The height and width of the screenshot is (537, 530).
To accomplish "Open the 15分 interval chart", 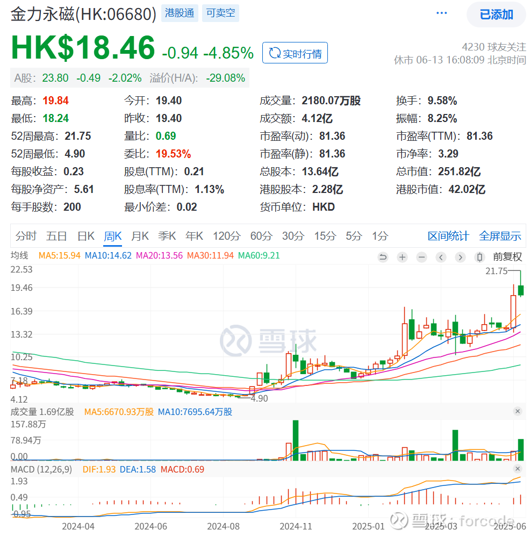I will [325, 236].
